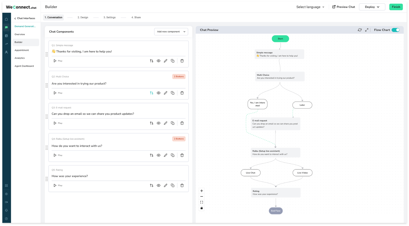The height and width of the screenshot is (226, 409).
Task: Open Analytics in the side menu
Action: coord(20,58)
